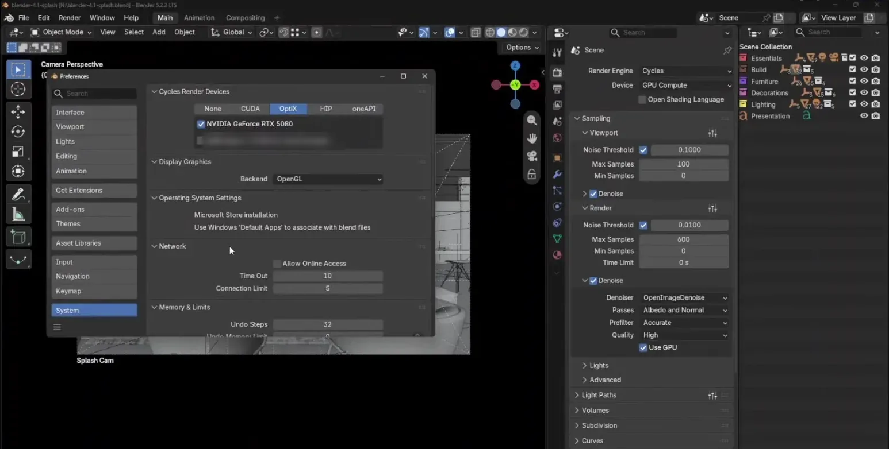Open the Output properties printer icon

pos(557,89)
